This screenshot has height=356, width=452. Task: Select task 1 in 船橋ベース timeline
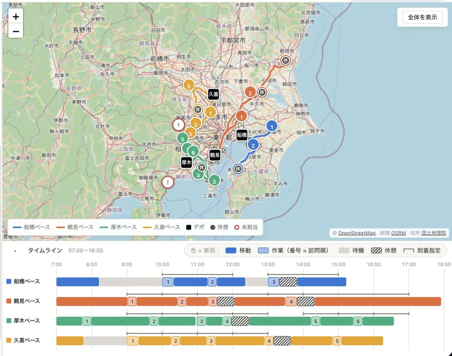[x=168, y=282]
